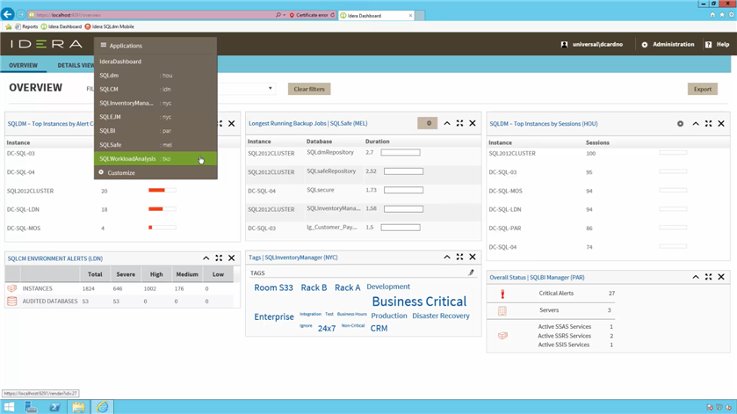
Task: Maximize Tags SQLInventoryManager widget
Action: (459, 257)
